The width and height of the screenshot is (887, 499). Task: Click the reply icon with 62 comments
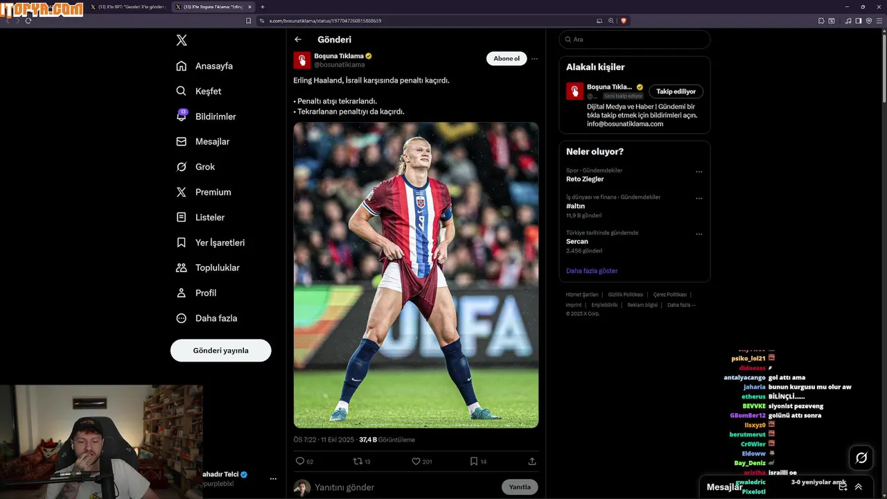[x=300, y=461]
